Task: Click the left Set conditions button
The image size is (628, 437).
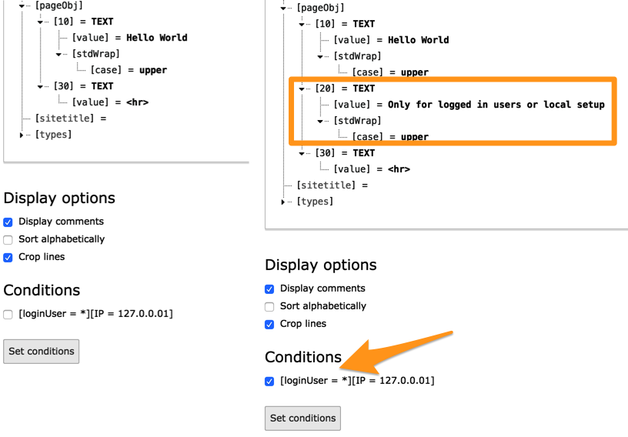Action: [42, 352]
